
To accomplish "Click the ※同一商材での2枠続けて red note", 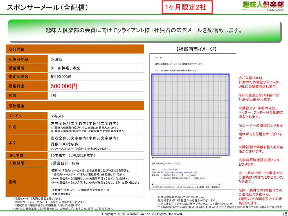I will 260,197.
